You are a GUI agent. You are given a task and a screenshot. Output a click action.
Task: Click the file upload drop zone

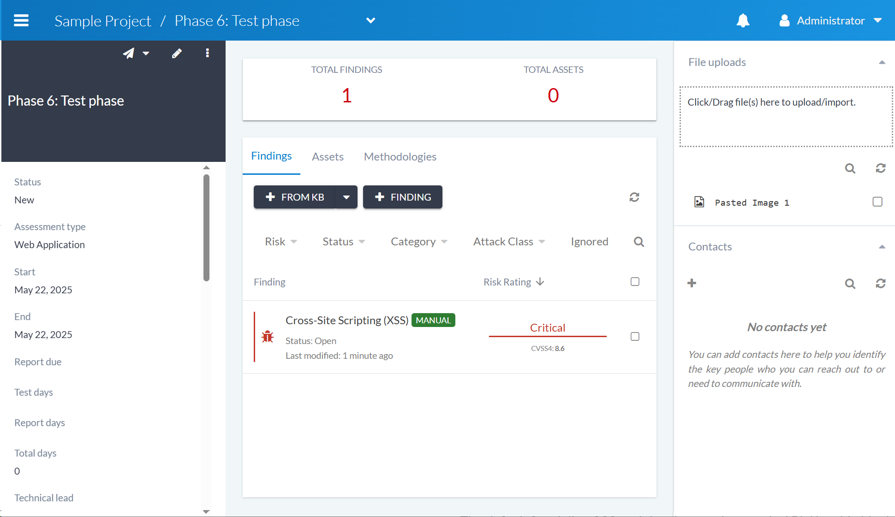click(x=786, y=117)
